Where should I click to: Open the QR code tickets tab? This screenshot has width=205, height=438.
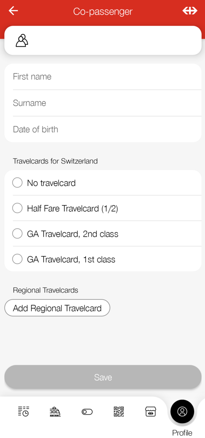click(119, 411)
